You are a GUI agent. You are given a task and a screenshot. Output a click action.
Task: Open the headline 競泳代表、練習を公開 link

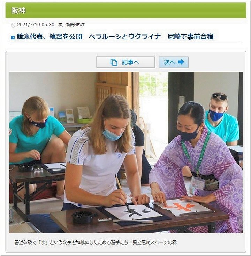(x=49, y=37)
